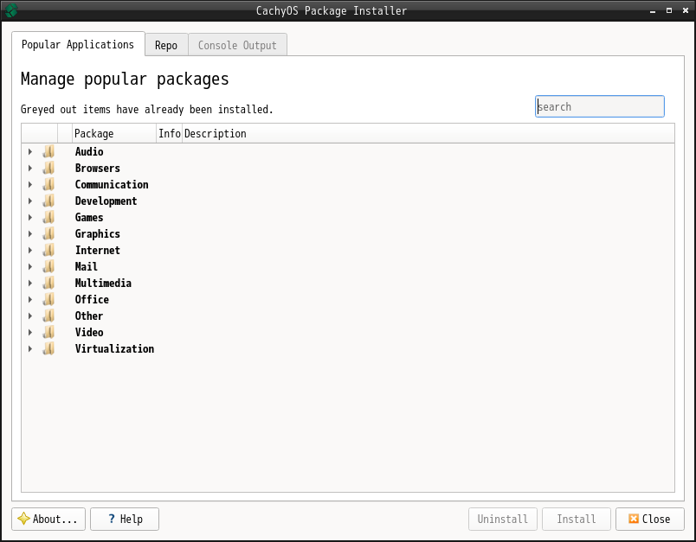Switch to the Repo tab
Screen dimensions: 696x542
[x=166, y=45]
